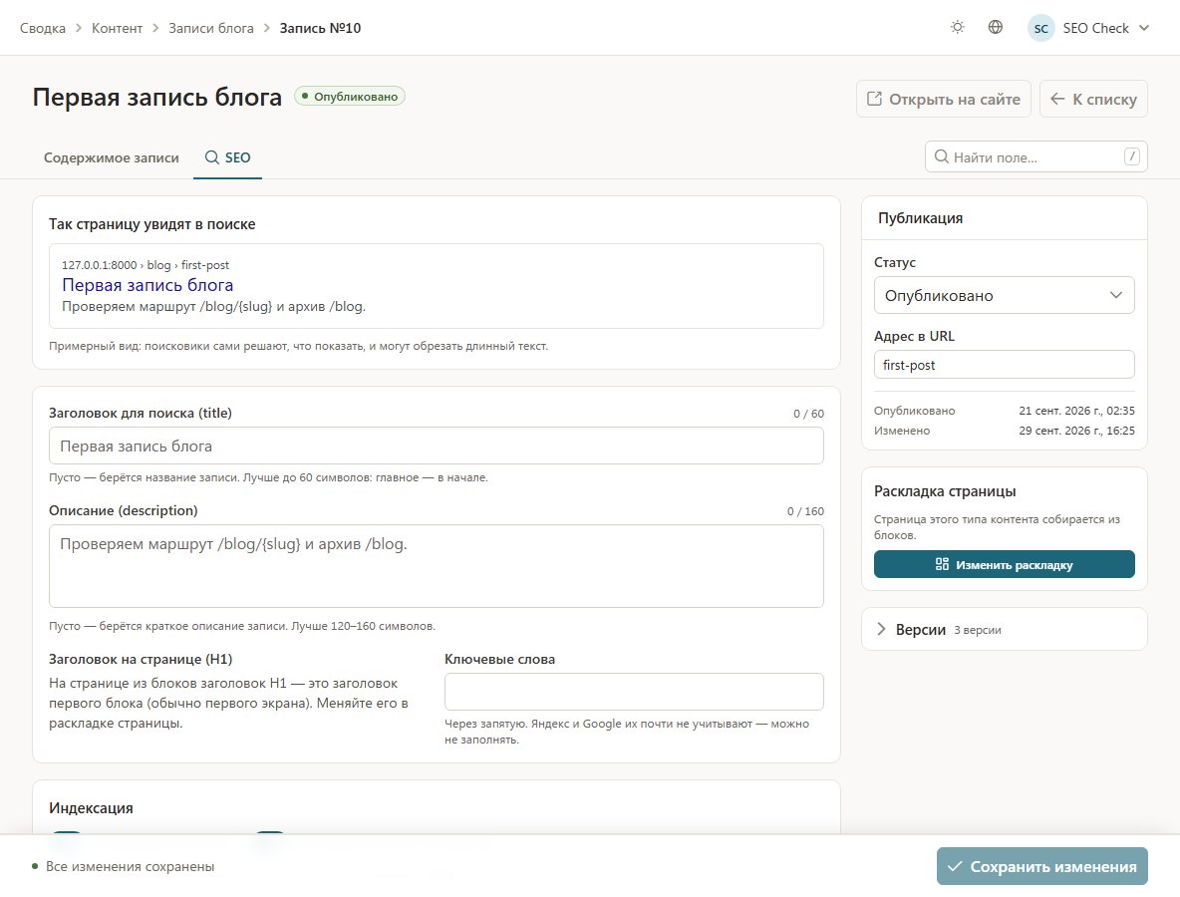1180x897 pixels.
Task: Open the SEO Check user menu
Action: (x=1089, y=28)
